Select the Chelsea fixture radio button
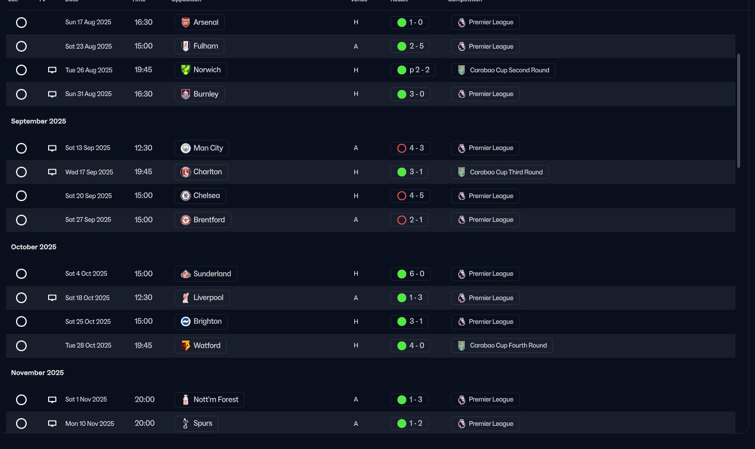The width and height of the screenshot is (755, 449). click(x=21, y=196)
